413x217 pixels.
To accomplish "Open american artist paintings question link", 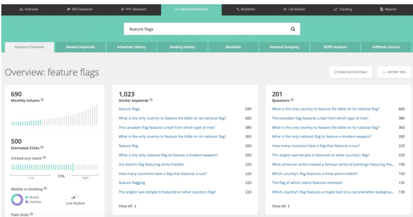I will point(333,164).
